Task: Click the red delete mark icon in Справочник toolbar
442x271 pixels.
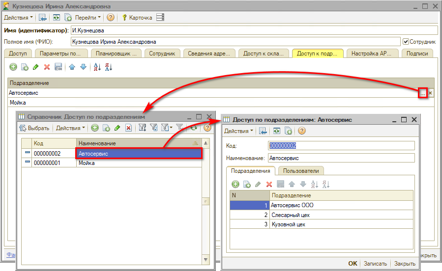Action: pos(128,128)
